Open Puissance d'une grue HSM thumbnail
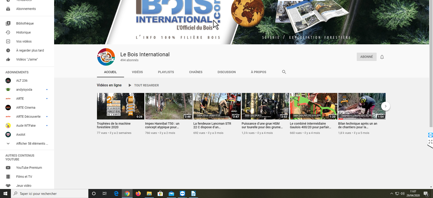 click(x=265, y=106)
